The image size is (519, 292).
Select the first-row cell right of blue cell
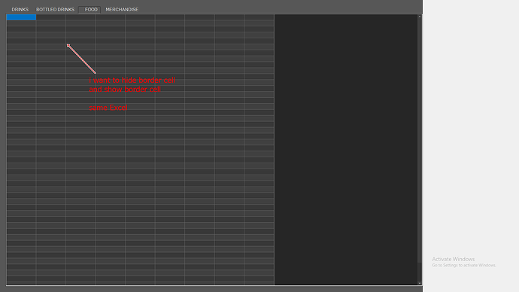point(51,17)
